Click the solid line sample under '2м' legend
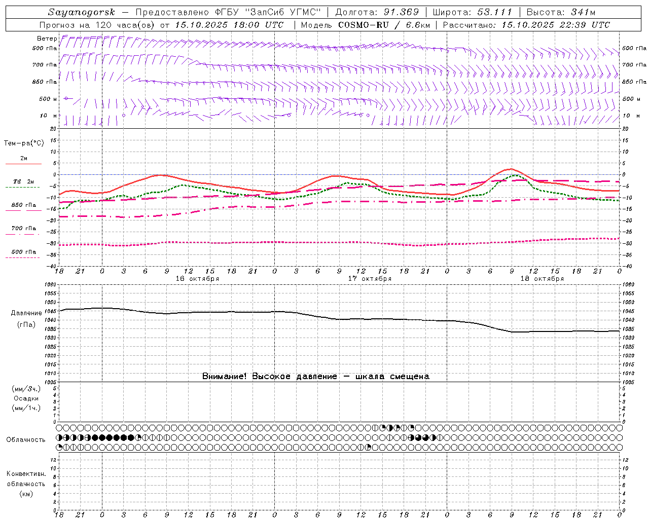Viewport: 649px width, 519px height. coord(23,164)
